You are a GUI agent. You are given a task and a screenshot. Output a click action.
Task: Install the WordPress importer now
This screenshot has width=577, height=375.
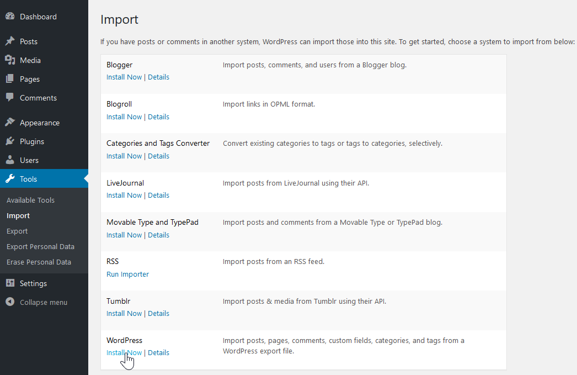point(124,352)
